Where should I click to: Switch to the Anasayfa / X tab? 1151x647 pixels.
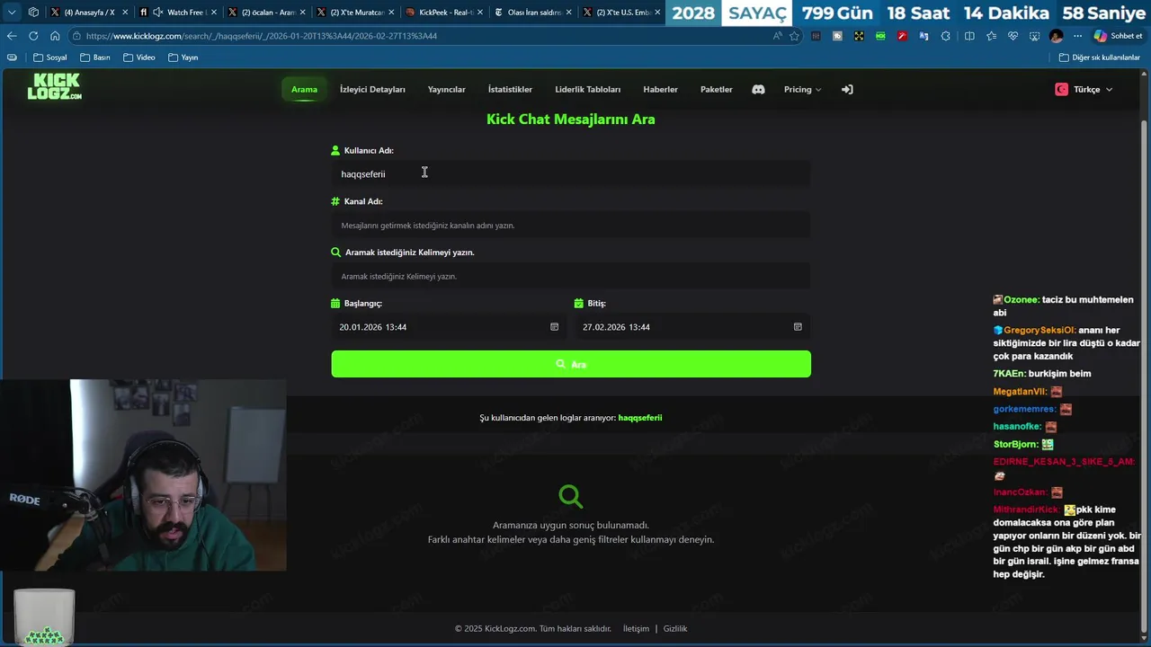coord(90,13)
